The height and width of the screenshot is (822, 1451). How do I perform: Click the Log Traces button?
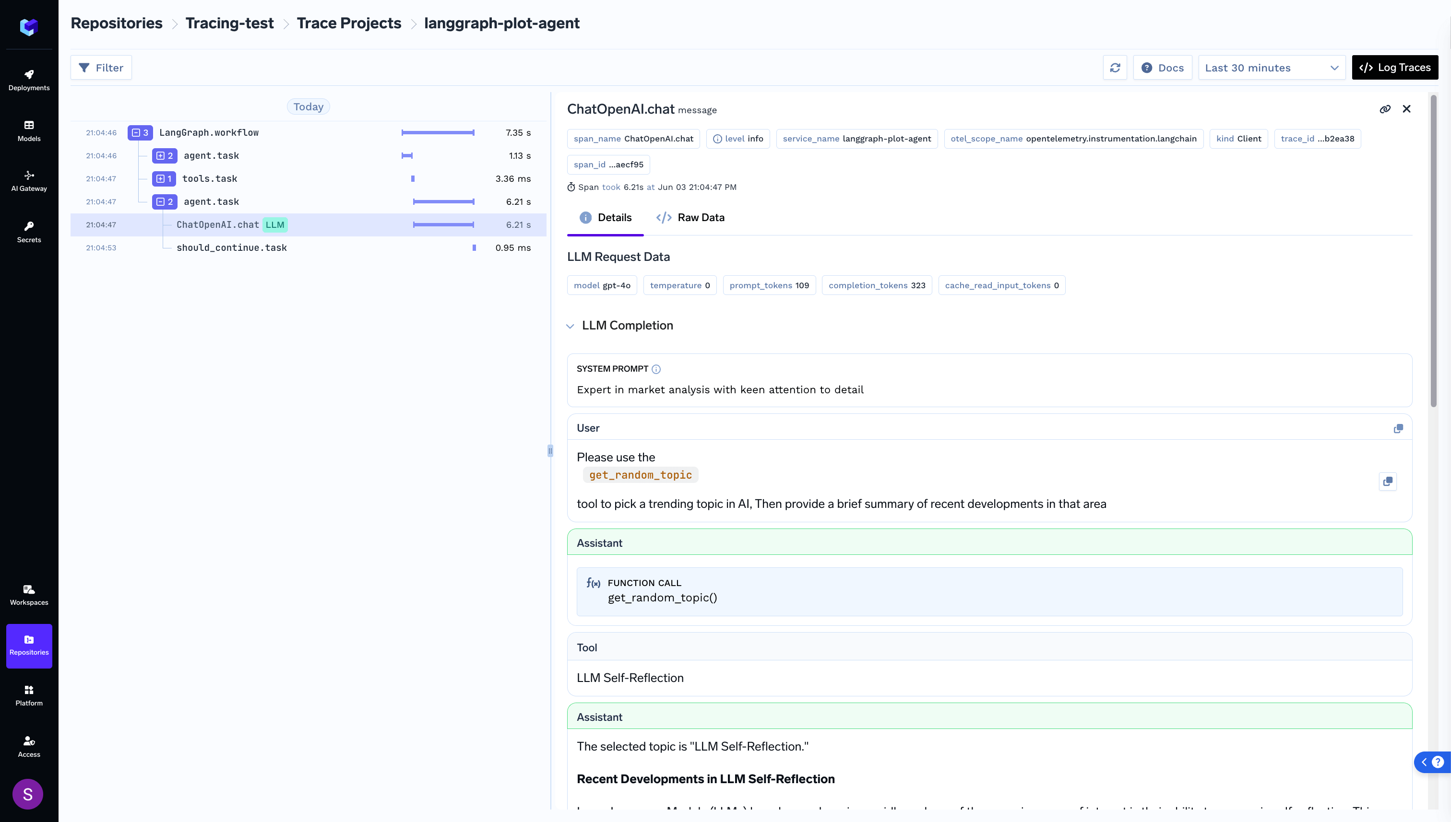1394,68
